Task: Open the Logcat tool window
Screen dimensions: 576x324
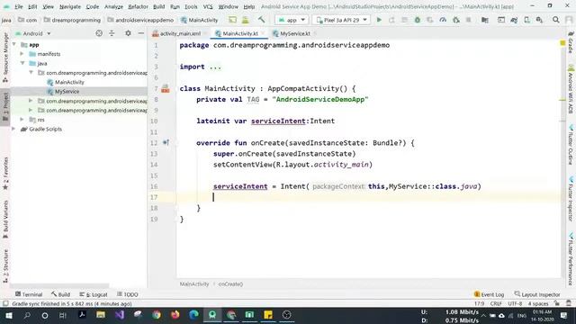Action: [x=94, y=294]
